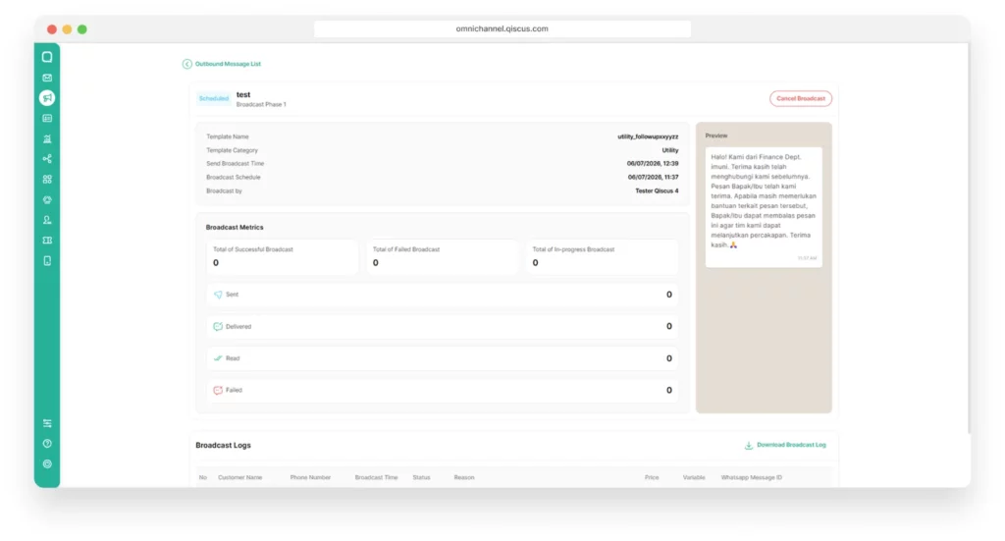The width and height of the screenshot is (1005, 541).
Task: Click the Cancel Broadcast button
Action: tap(801, 99)
